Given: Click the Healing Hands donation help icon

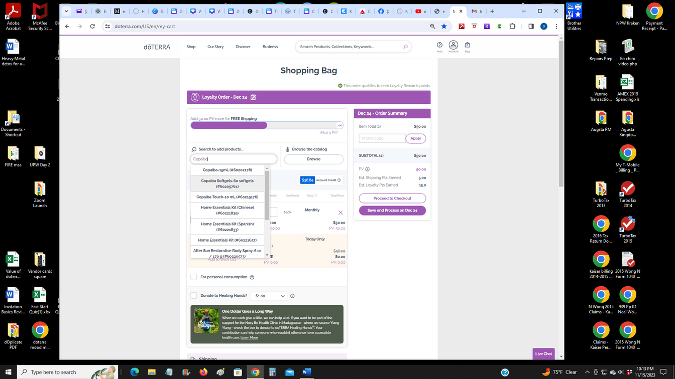Looking at the screenshot, I should point(292,296).
